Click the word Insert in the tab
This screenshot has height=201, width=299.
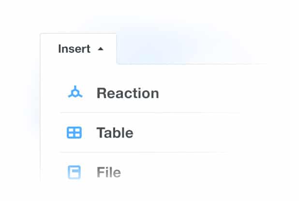pyautogui.click(x=74, y=49)
